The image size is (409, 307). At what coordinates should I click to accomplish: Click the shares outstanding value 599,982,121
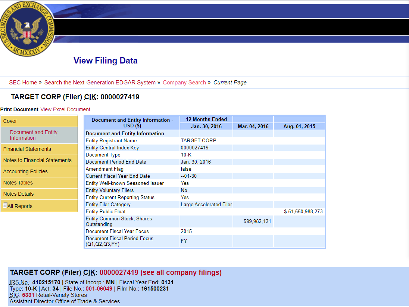(257, 221)
